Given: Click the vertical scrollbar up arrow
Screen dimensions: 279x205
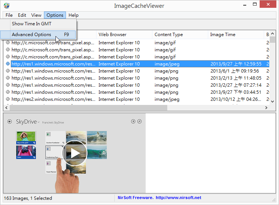Looking at the screenshot, I should pyautogui.click(x=272, y=33).
